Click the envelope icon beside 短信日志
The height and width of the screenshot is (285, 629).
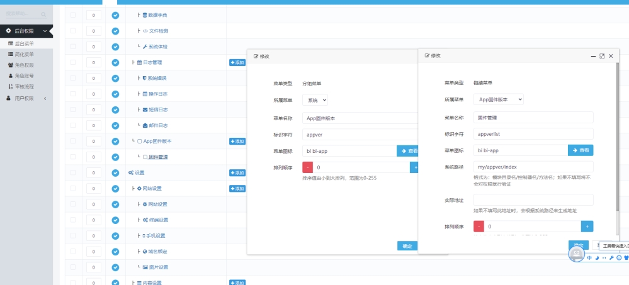145,109
